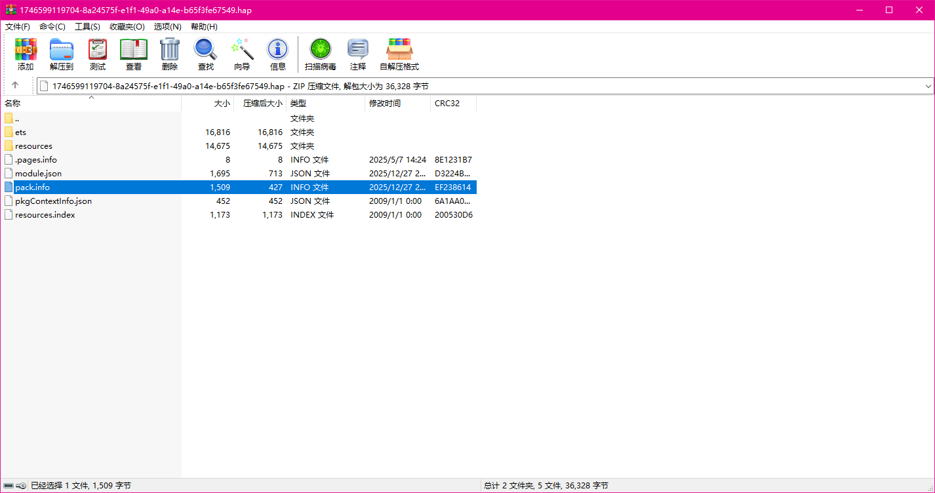Click the status text '已经选择 1 文件, 1,509 字节'
Viewport: 935px width, 493px height.
point(81,486)
